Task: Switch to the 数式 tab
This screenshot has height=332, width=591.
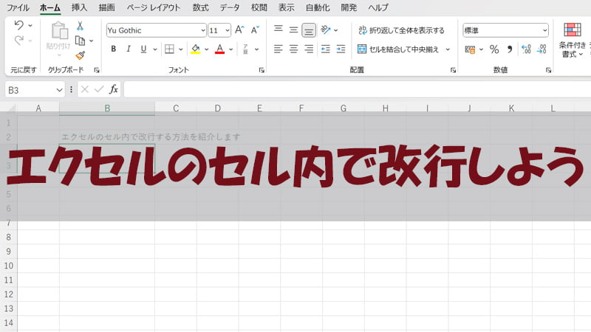Action: (200, 7)
